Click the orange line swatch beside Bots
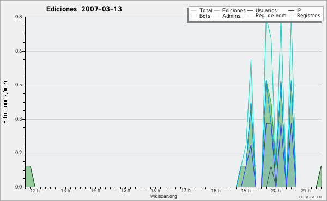Screen dimensions: 327x201 pyautogui.click(x=193, y=16)
